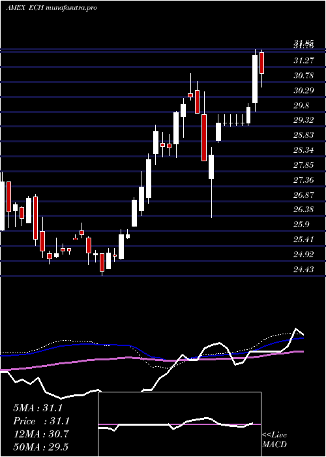The height and width of the screenshot is (457, 326).
Task: Click the 27.36 price axis label
Action: (x=304, y=180)
